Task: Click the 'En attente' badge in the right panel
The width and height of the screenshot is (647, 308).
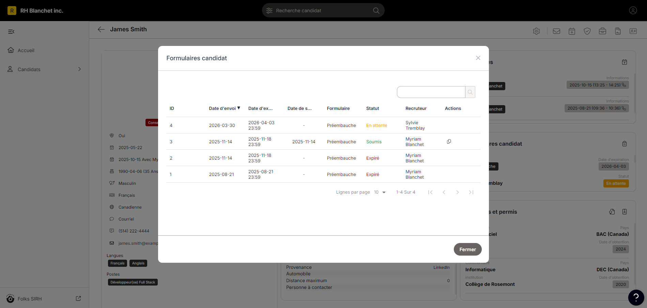Action: pyautogui.click(x=616, y=183)
